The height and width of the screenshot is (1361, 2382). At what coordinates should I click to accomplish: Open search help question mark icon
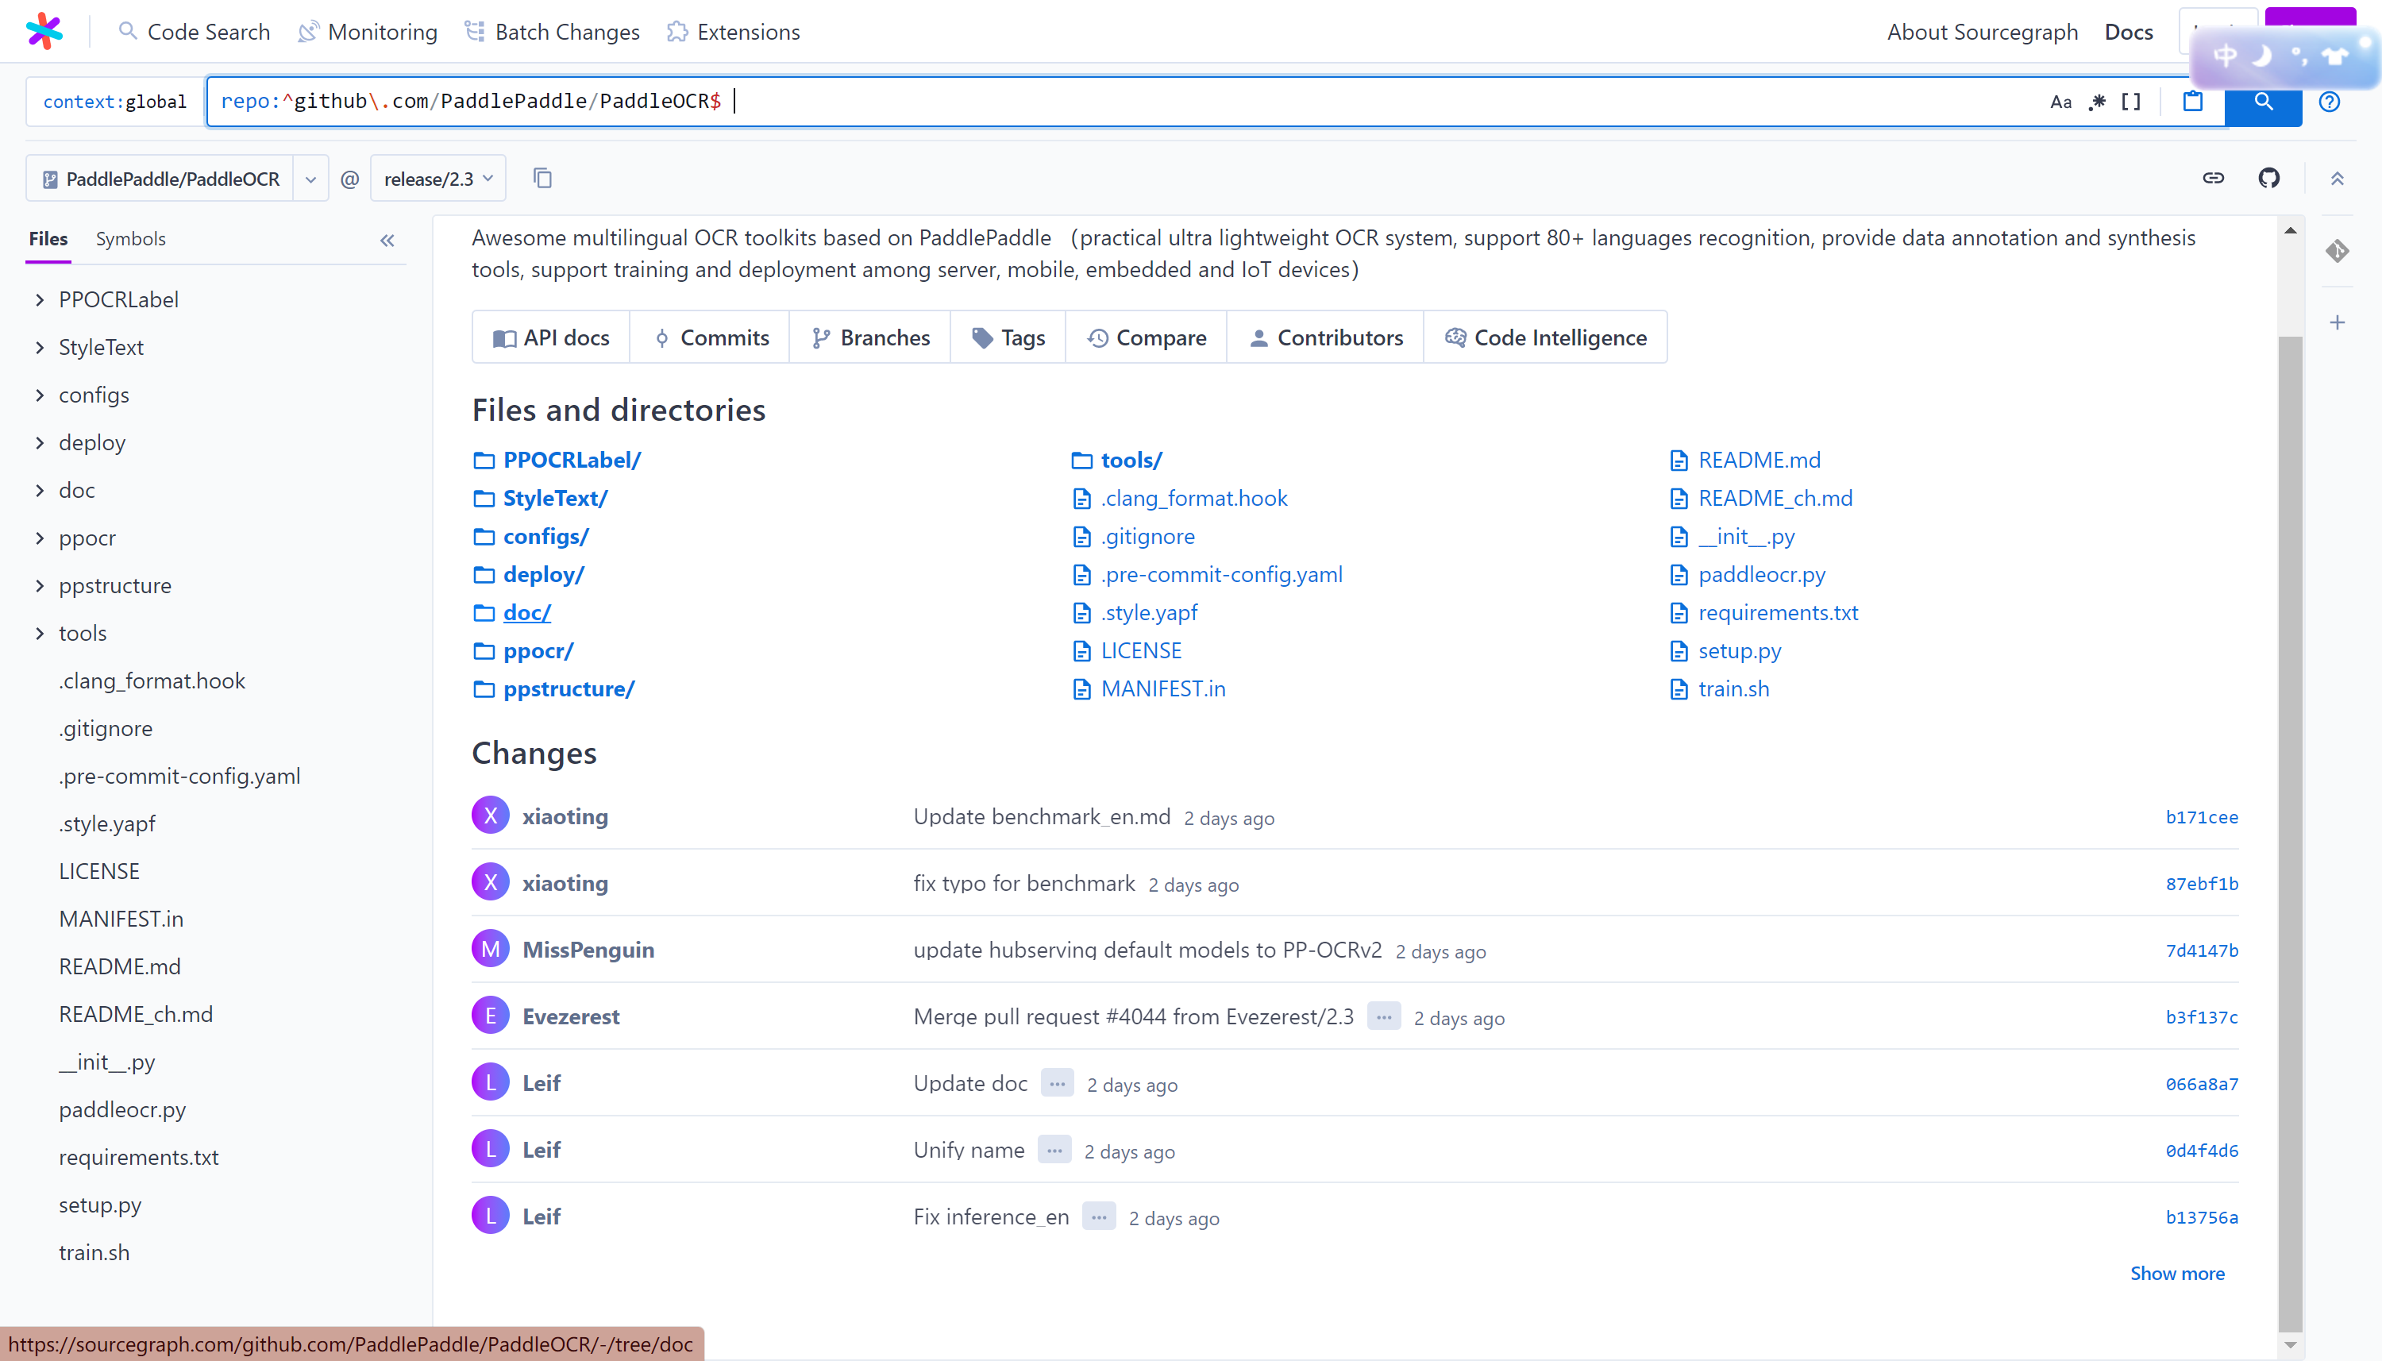2329,102
